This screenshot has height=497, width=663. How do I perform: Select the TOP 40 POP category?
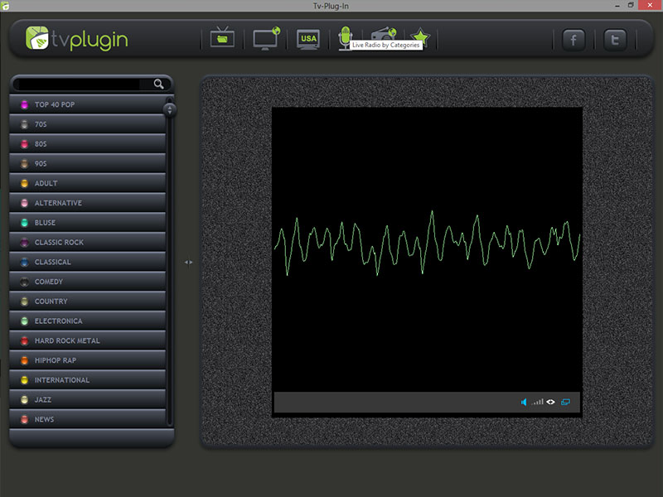[x=88, y=104]
